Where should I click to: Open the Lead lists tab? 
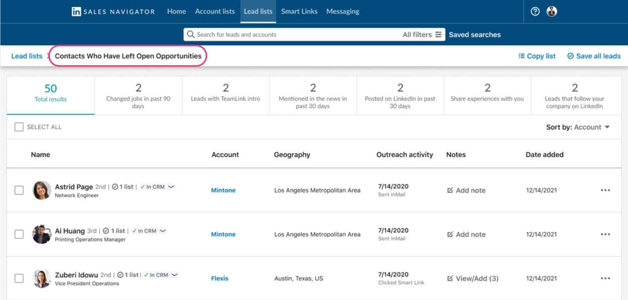[258, 12]
